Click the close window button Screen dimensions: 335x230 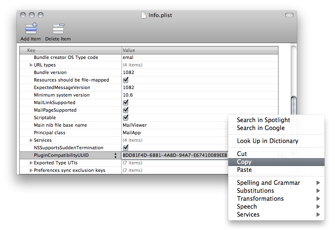pos(23,15)
